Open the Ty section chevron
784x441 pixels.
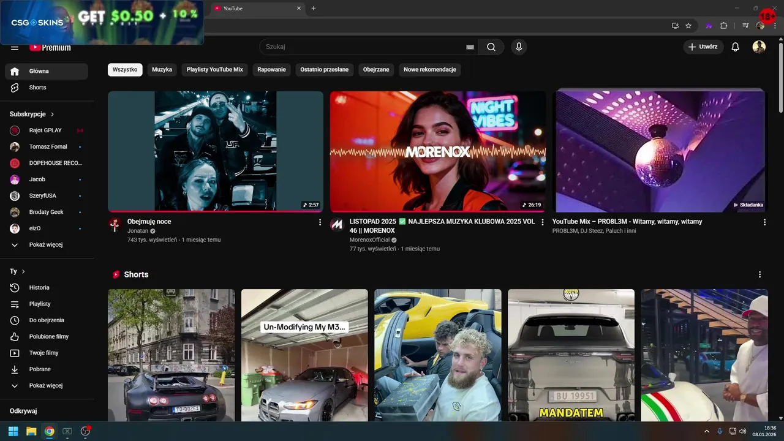(23, 271)
